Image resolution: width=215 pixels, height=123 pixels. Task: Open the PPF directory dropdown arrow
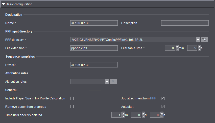[x=198, y=40]
